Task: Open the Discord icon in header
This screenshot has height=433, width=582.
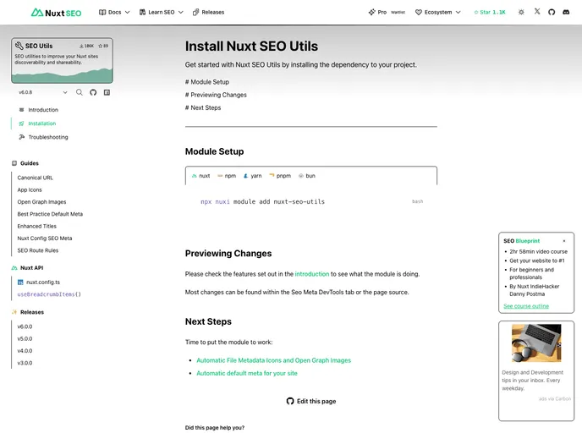Action: coord(566,12)
